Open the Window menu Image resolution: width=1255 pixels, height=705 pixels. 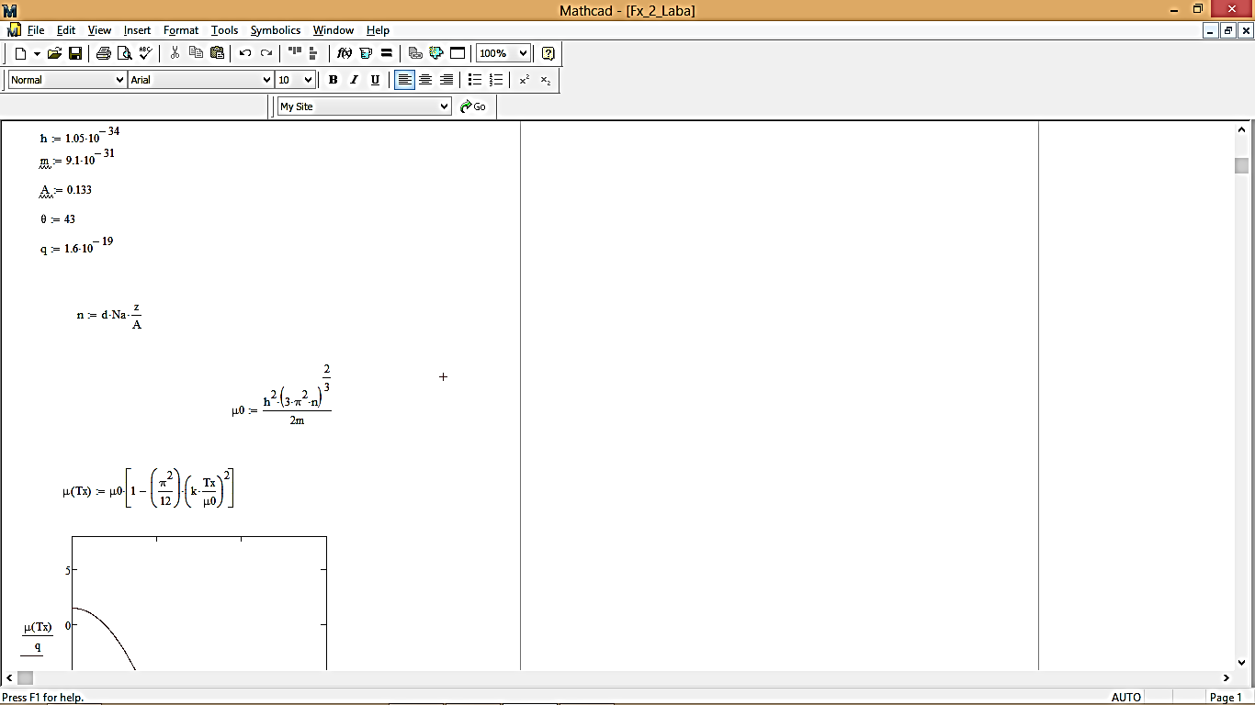tap(334, 30)
